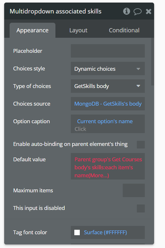Edit the Current option's name expression
Image resolution: width=165 pixels, height=248 pixels.
point(105,121)
